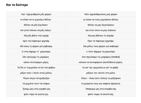The height and width of the screenshot is (103, 141).
Task: Select the verse 'Τσ ἄπ ντ ντριμούλα τσ άπ τού φόβου'
Action: tap(36, 68)
